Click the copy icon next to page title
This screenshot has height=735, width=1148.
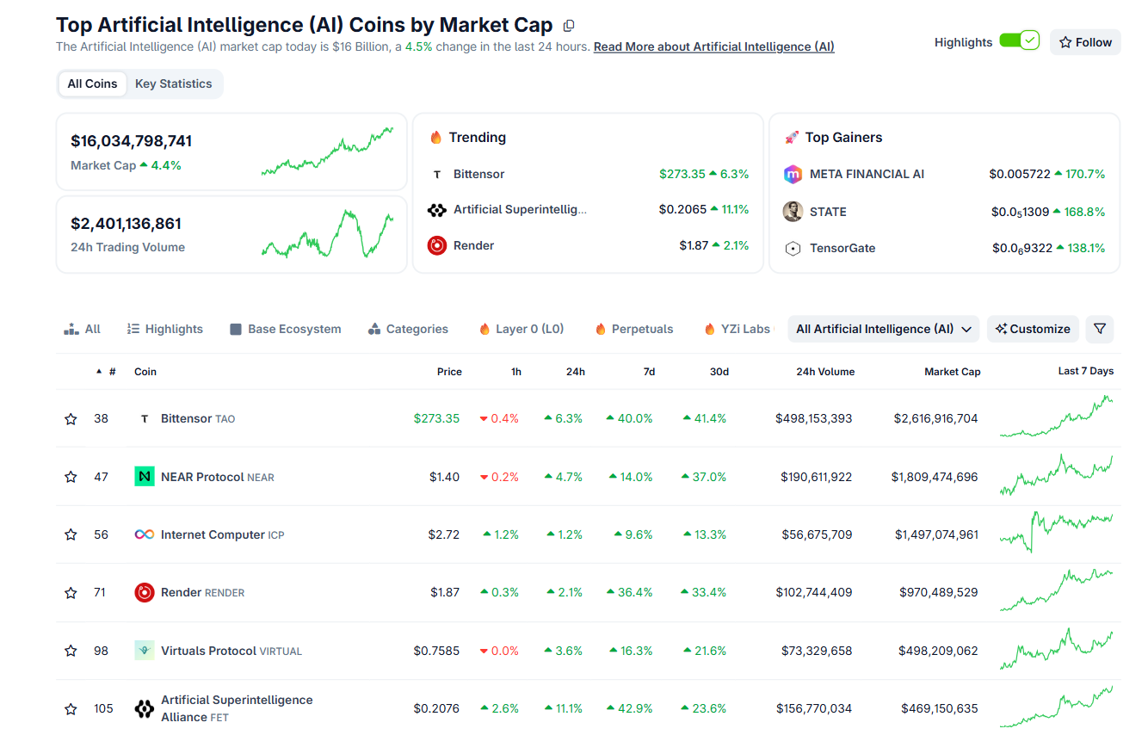569,26
